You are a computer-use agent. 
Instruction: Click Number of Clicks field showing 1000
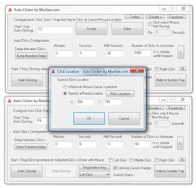pos(142,53)
